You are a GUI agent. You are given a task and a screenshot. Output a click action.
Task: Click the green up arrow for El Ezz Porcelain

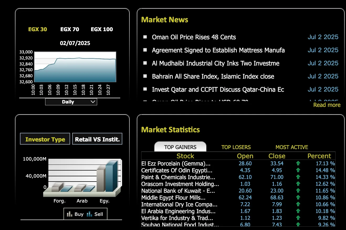click(298, 163)
